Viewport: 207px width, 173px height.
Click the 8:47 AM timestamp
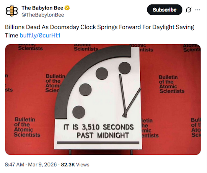coord(14,165)
